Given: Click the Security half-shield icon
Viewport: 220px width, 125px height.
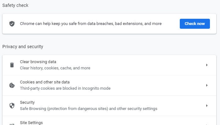Looking at the screenshot, I should coord(12,106).
